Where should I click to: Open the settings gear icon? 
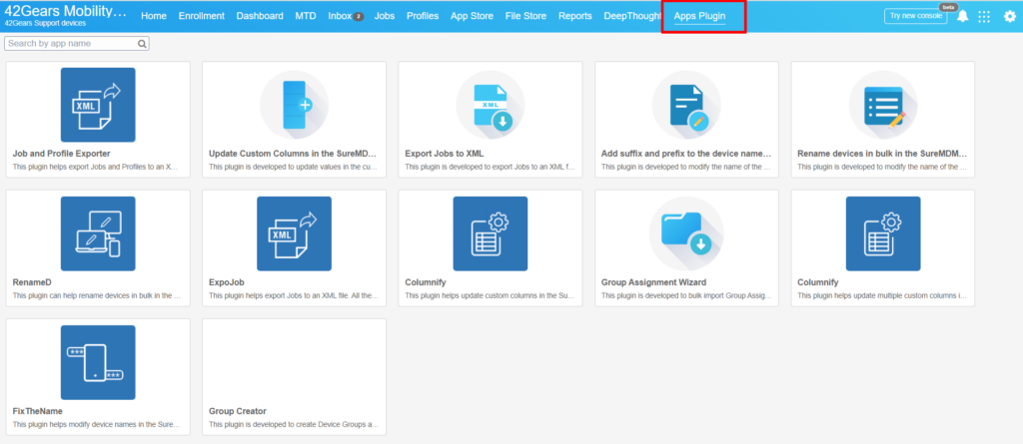tap(1009, 16)
